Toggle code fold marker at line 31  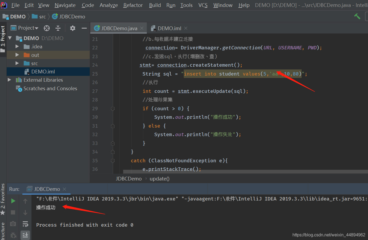pyautogui.click(x=113, y=126)
